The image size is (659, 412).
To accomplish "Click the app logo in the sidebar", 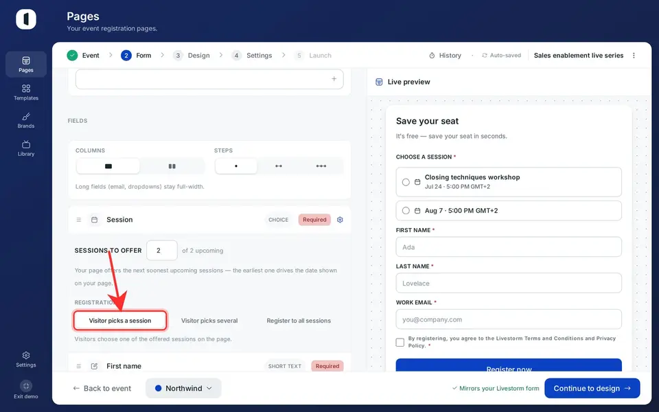I will click(x=26, y=19).
